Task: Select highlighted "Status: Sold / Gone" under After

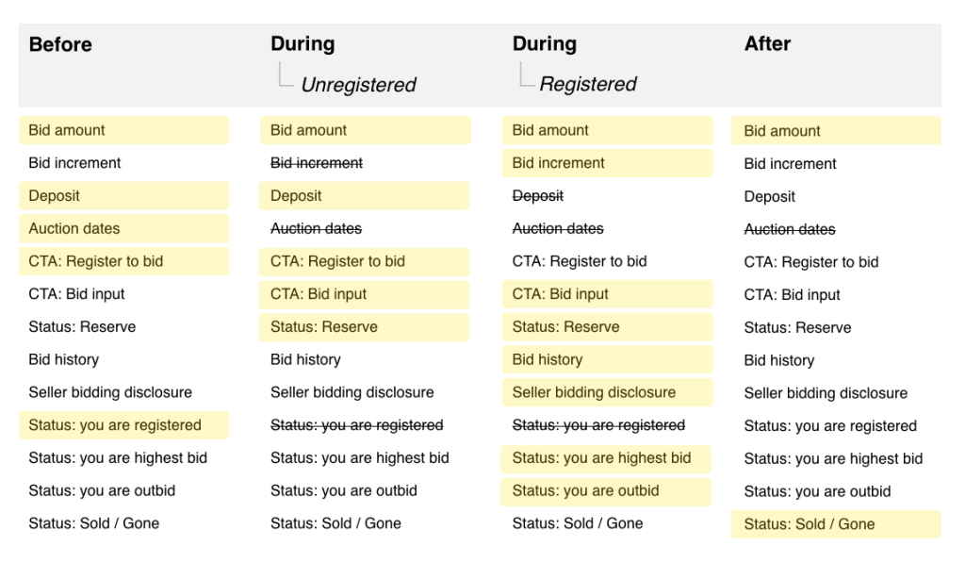Action: [810, 524]
